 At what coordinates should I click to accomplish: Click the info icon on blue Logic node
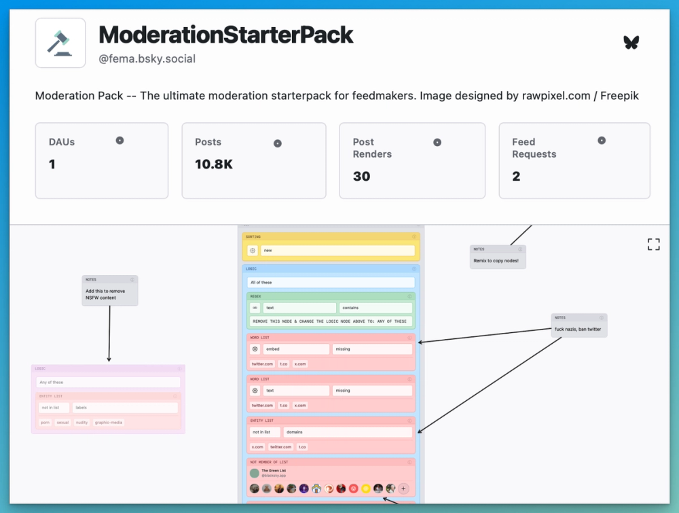click(x=414, y=268)
